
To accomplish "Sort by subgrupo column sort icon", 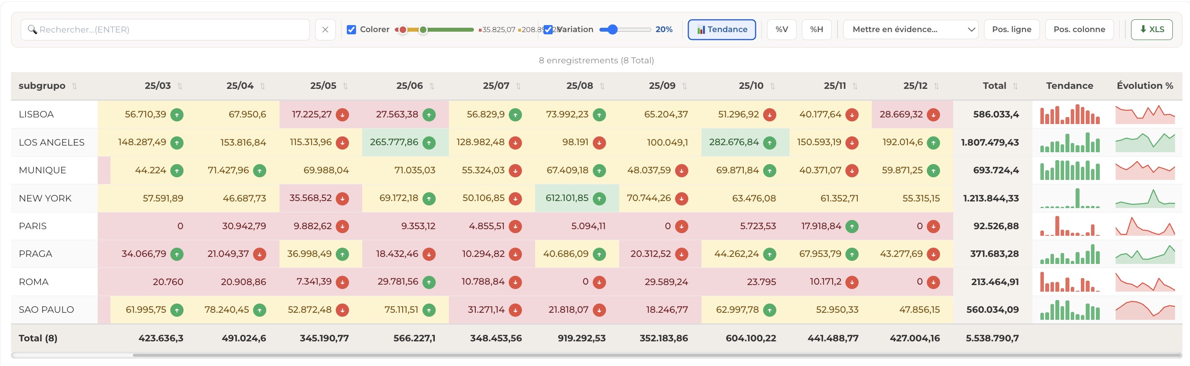I will click(x=74, y=86).
